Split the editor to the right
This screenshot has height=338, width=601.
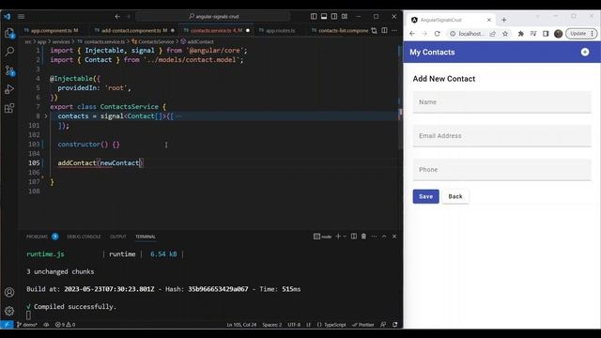[x=384, y=30]
